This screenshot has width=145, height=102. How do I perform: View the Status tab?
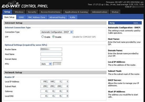[115, 12]
